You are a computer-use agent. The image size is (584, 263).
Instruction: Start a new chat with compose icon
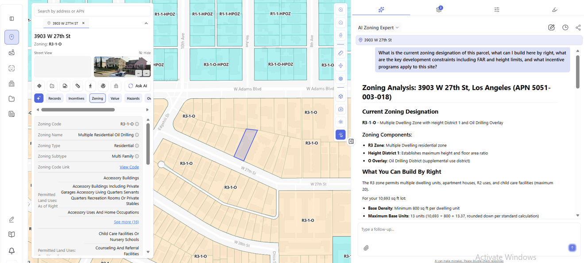tap(551, 27)
